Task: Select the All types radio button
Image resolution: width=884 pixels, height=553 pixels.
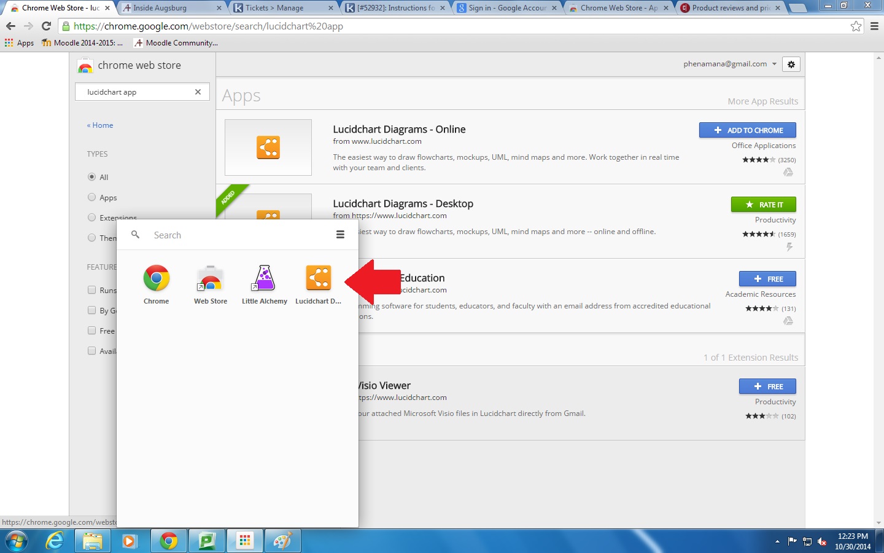Action: pos(91,177)
